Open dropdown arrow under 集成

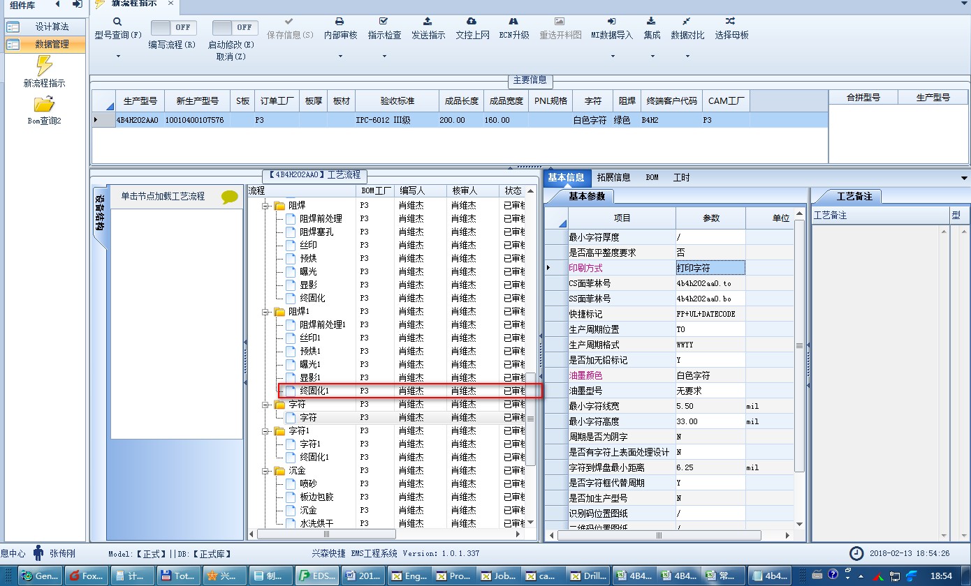(x=651, y=56)
